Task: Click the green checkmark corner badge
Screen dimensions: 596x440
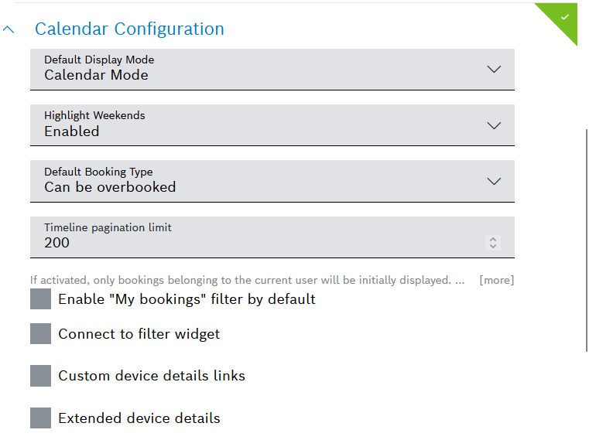Action: (x=564, y=16)
